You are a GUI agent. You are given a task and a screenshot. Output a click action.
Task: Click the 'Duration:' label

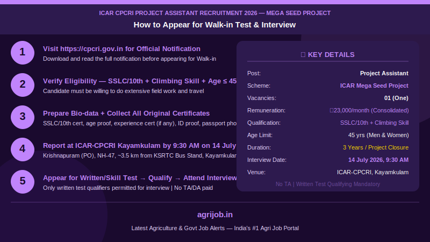pyautogui.click(x=259, y=147)
